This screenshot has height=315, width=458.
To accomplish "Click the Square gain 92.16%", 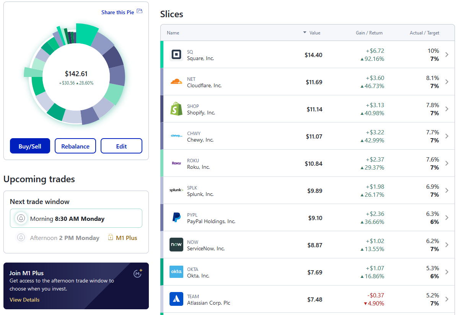I will point(372,59).
